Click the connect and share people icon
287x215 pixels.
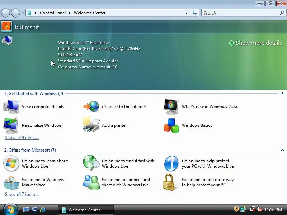[91, 182]
